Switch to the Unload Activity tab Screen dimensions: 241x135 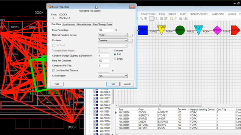tap(84, 24)
